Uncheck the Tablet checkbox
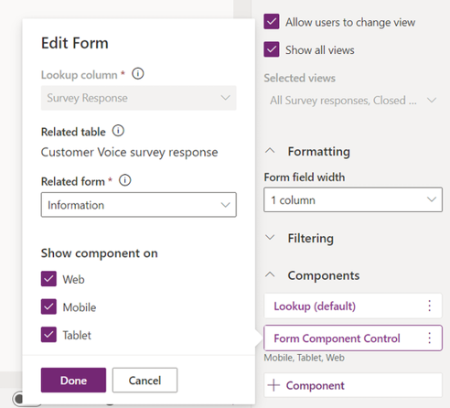This screenshot has width=450, height=408. (x=48, y=335)
